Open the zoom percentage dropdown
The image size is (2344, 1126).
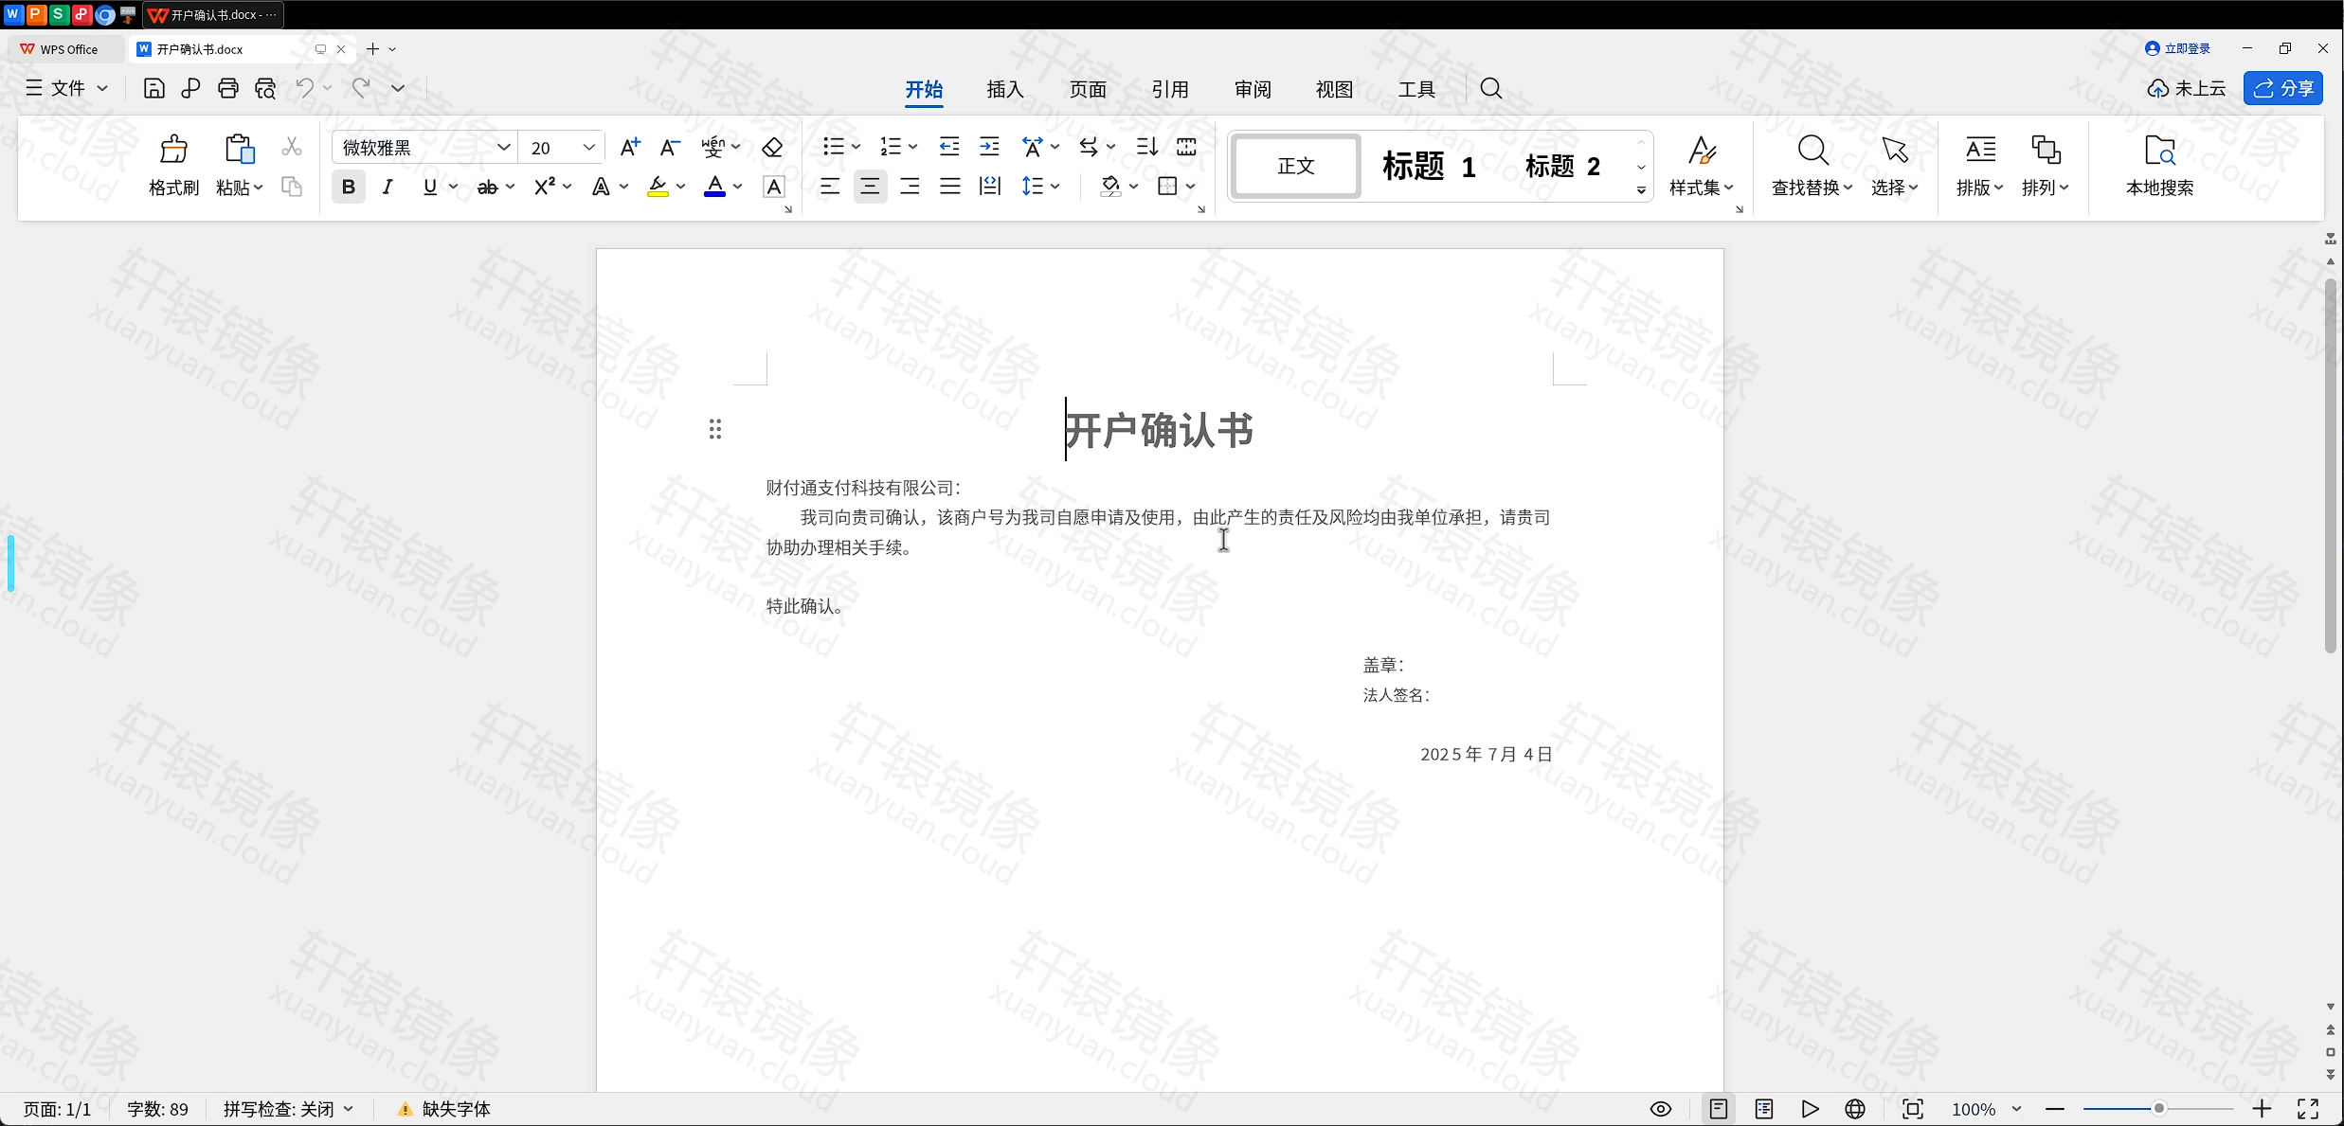2016,1109
